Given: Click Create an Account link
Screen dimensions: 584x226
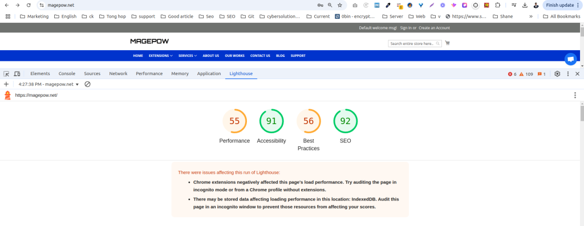Looking at the screenshot, I should click(434, 28).
